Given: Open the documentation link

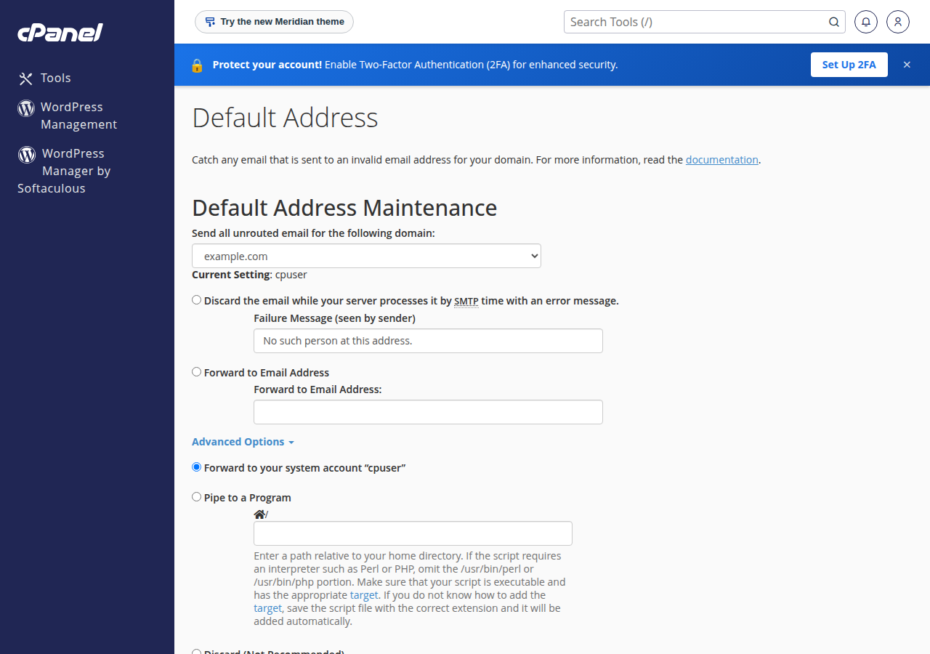Looking at the screenshot, I should 722,160.
